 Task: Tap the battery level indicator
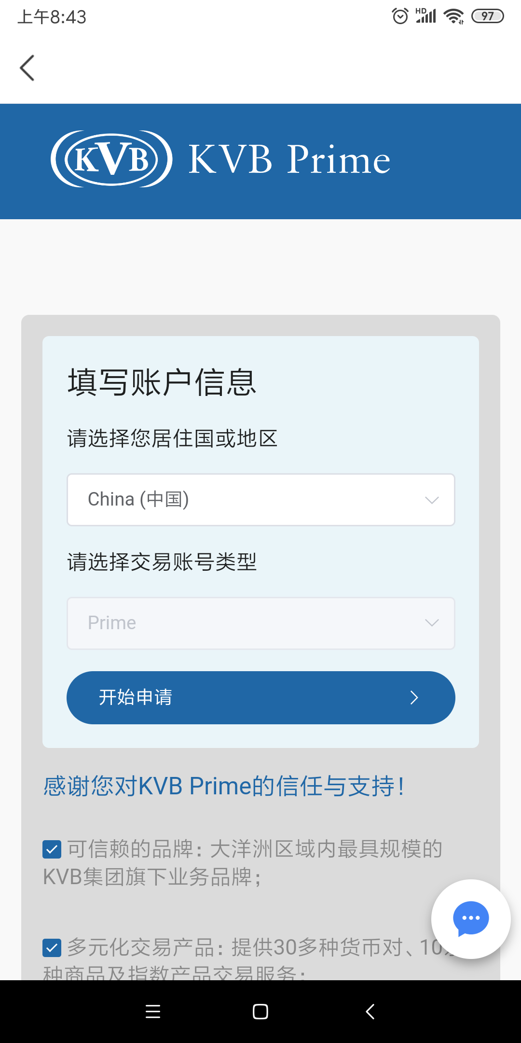pyautogui.click(x=487, y=16)
